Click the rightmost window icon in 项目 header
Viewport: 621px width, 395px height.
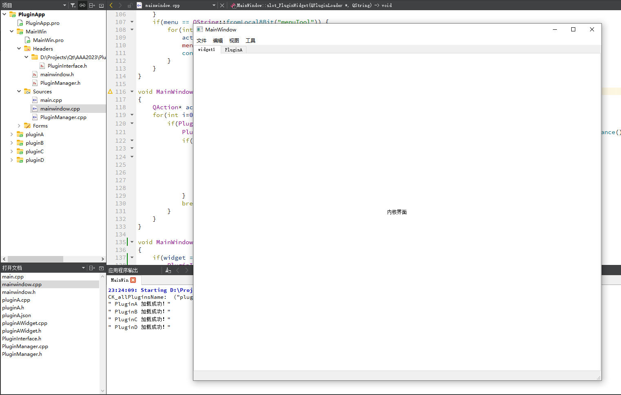[x=102, y=5]
